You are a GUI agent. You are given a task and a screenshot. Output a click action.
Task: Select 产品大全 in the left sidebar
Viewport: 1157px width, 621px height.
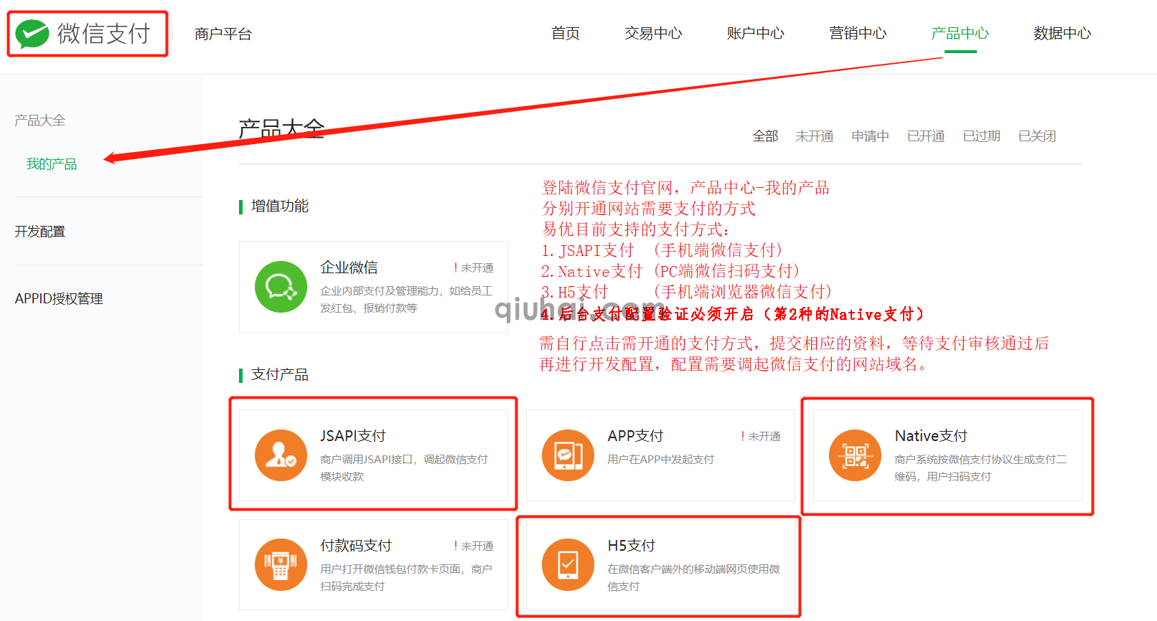tap(40, 120)
